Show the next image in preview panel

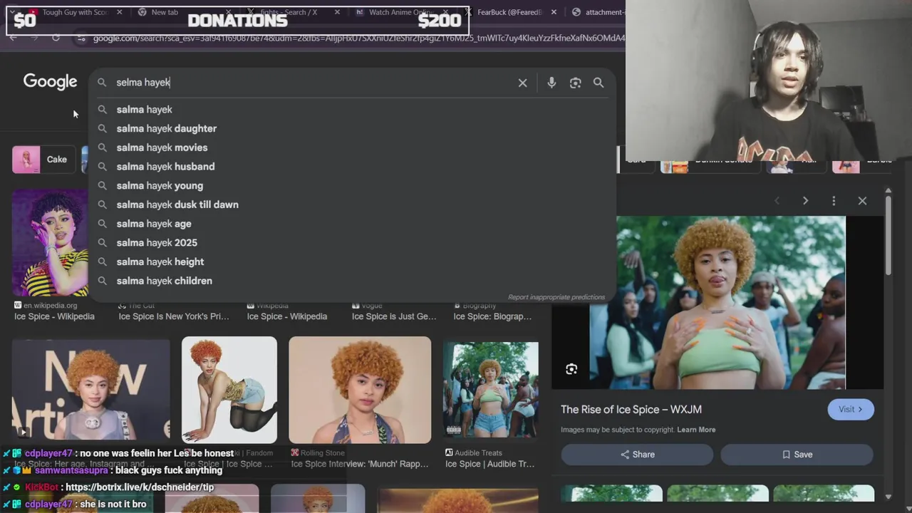(805, 201)
